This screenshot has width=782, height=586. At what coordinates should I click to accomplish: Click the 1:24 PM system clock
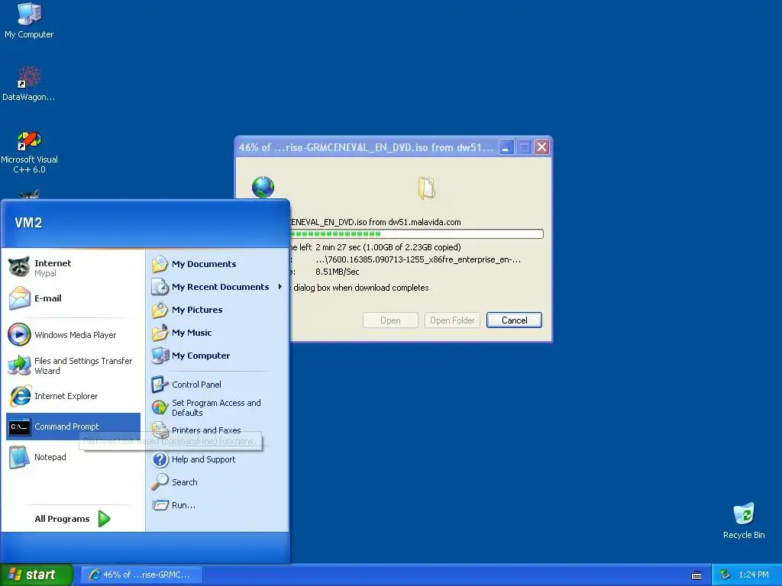[754, 575]
